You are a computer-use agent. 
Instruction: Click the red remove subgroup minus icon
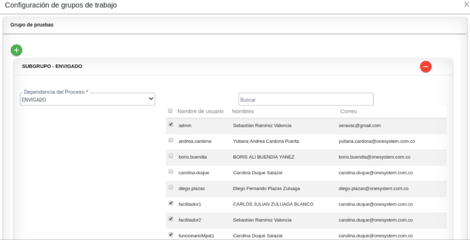pos(426,67)
